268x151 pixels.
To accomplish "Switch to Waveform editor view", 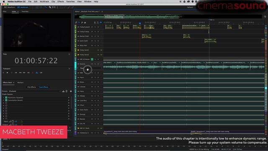I will tap(10, 8).
